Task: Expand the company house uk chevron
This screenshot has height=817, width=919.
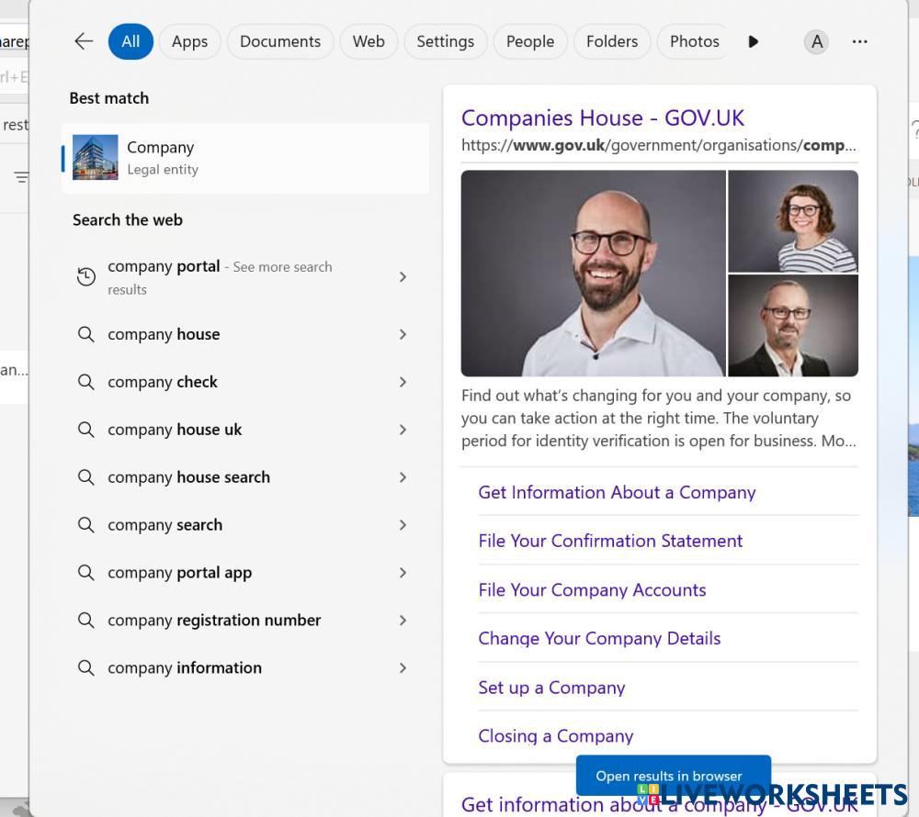Action: tap(403, 430)
